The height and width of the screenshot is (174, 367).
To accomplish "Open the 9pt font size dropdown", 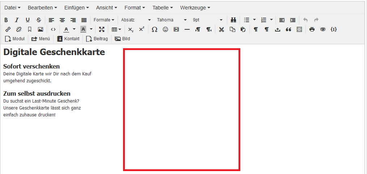I will click(208, 20).
